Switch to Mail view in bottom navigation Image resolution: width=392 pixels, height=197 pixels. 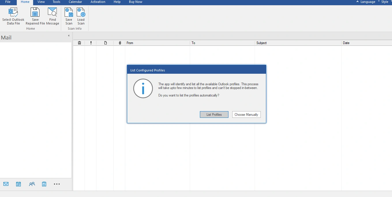[6, 184]
